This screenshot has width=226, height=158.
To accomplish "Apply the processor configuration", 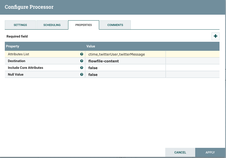I will (x=210, y=152).
